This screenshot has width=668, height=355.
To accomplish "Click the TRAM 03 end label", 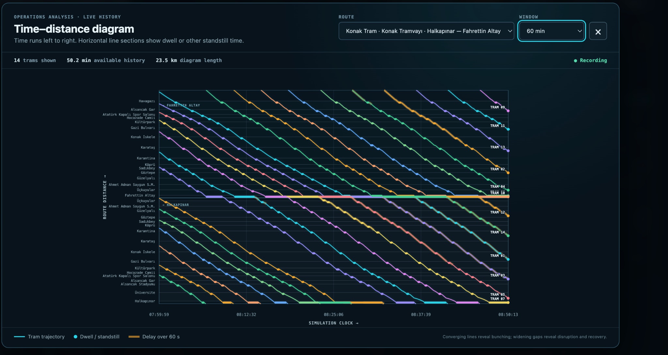I will point(497,275).
